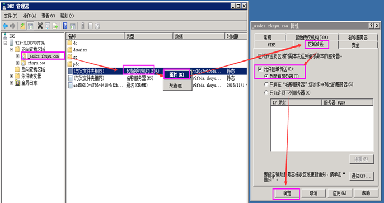Toggle the show/hide action pane icon
This screenshot has width=384, height=203.
coord(73,26)
